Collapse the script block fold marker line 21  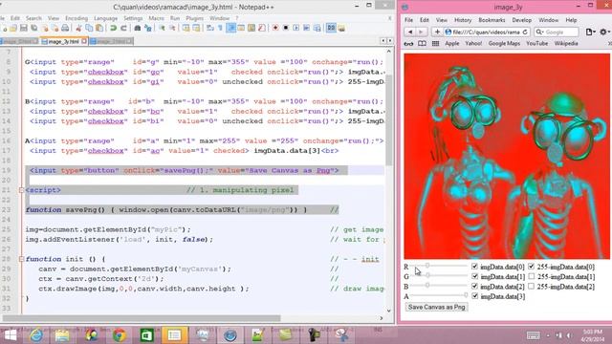tap(21, 190)
